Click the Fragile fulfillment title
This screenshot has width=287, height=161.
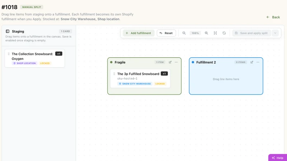coord(120,62)
